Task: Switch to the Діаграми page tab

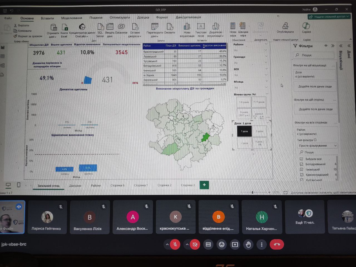Action: [75, 186]
